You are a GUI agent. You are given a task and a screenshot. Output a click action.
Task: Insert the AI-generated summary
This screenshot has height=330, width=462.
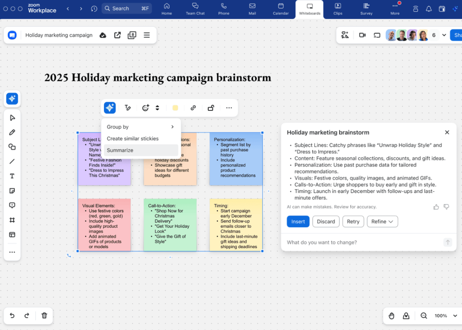pos(298,221)
